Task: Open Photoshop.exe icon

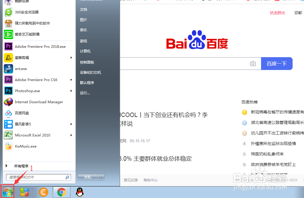Action: (8, 91)
